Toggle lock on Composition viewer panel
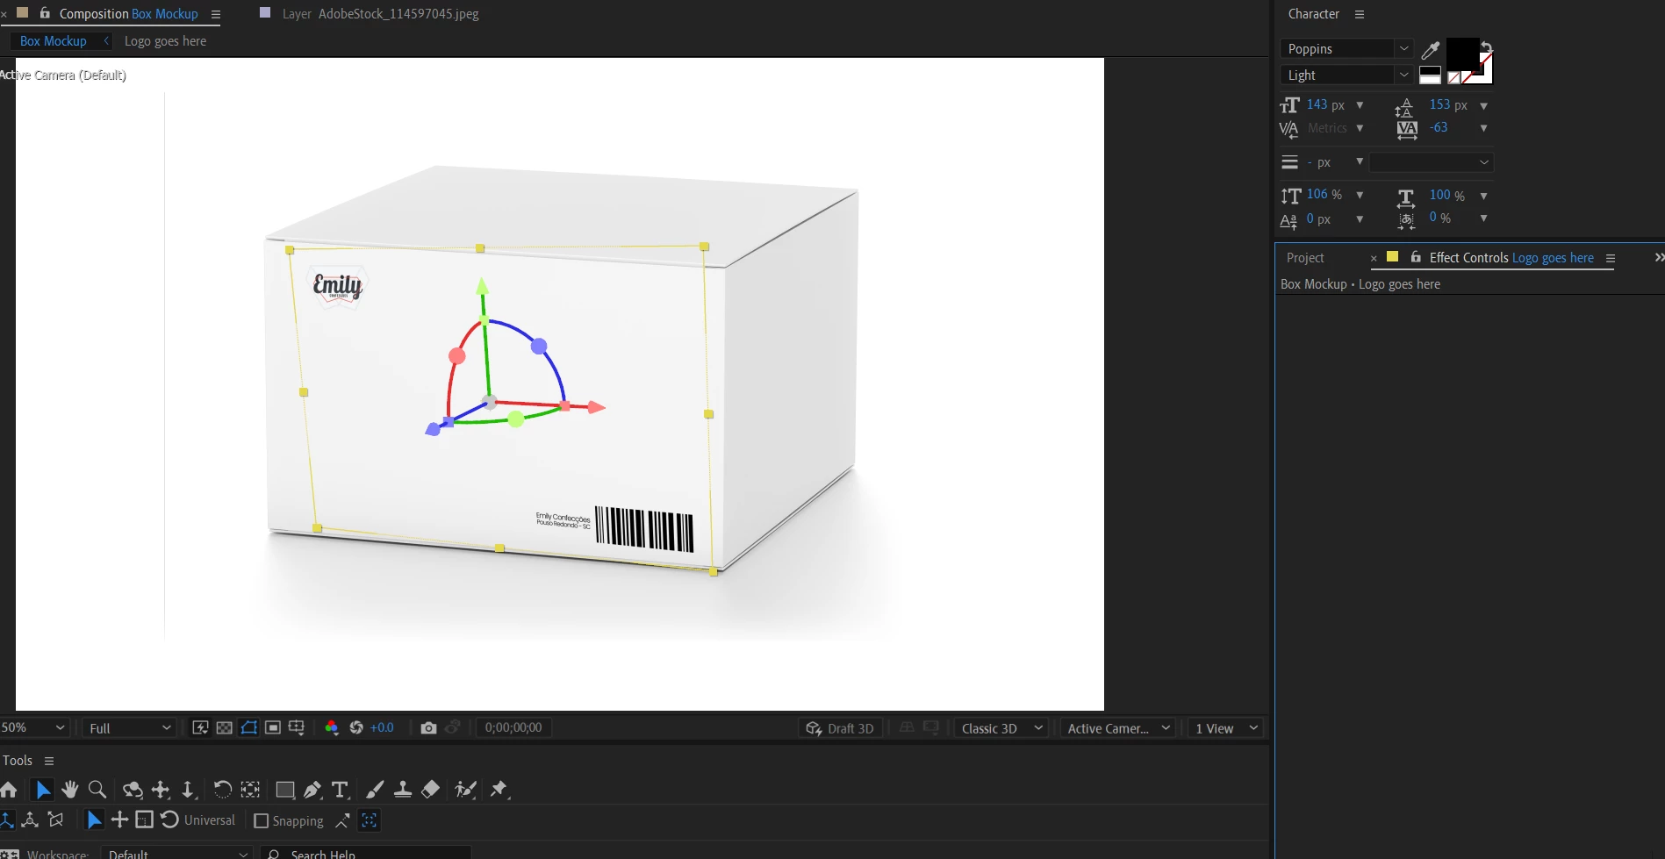The width and height of the screenshot is (1665, 859). [x=45, y=13]
